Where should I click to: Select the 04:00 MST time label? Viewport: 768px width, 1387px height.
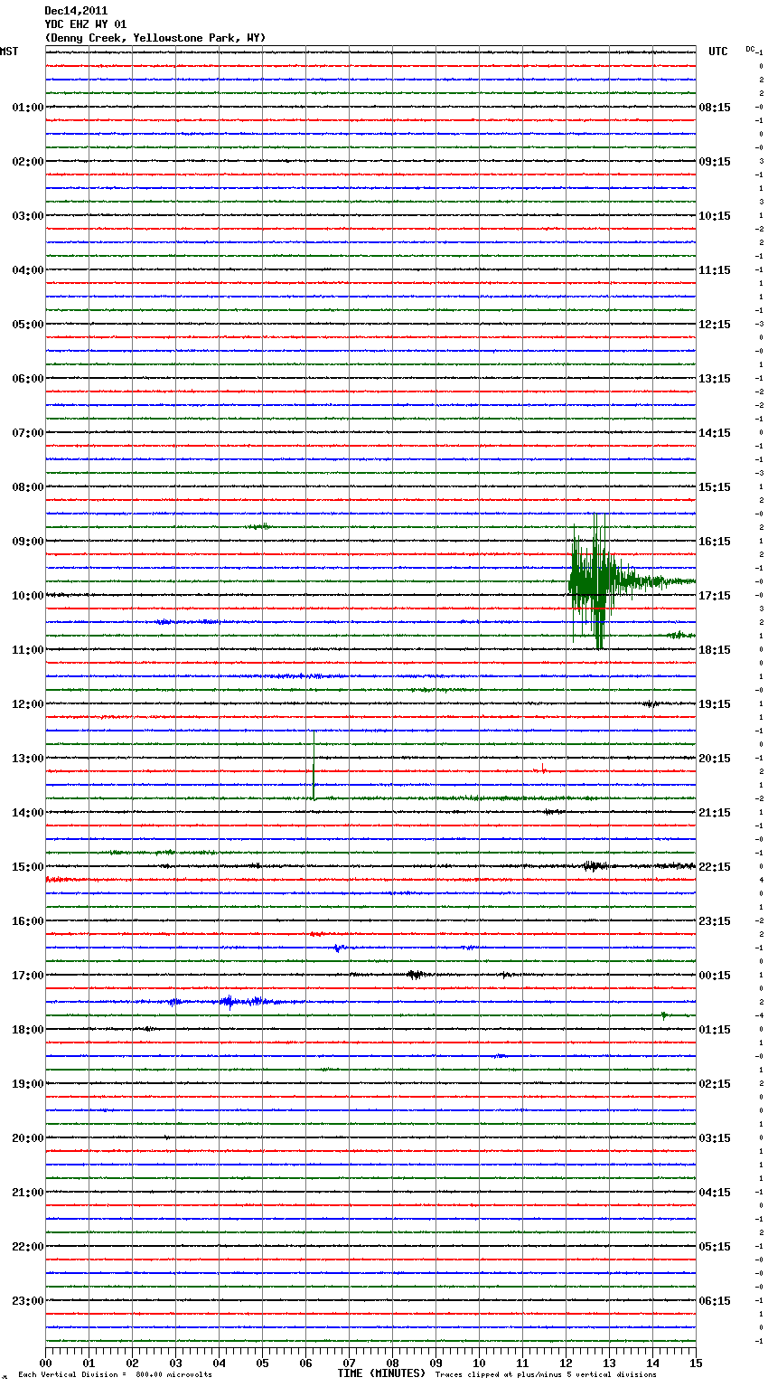click(x=27, y=270)
